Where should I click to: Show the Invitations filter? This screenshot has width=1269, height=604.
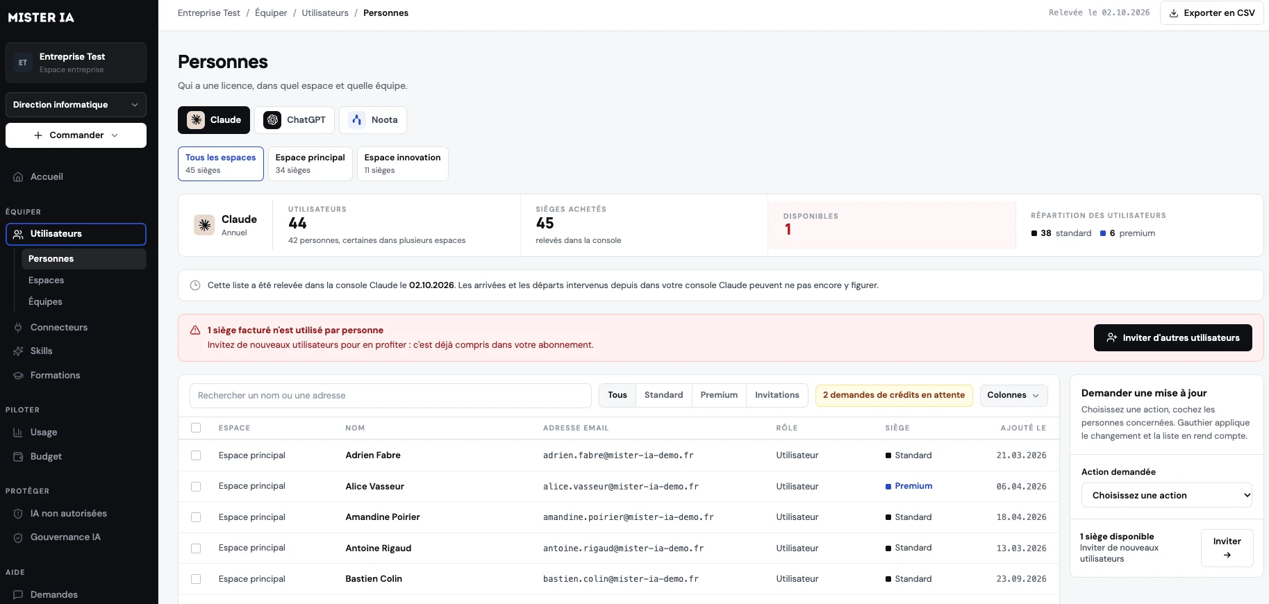[777, 395]
